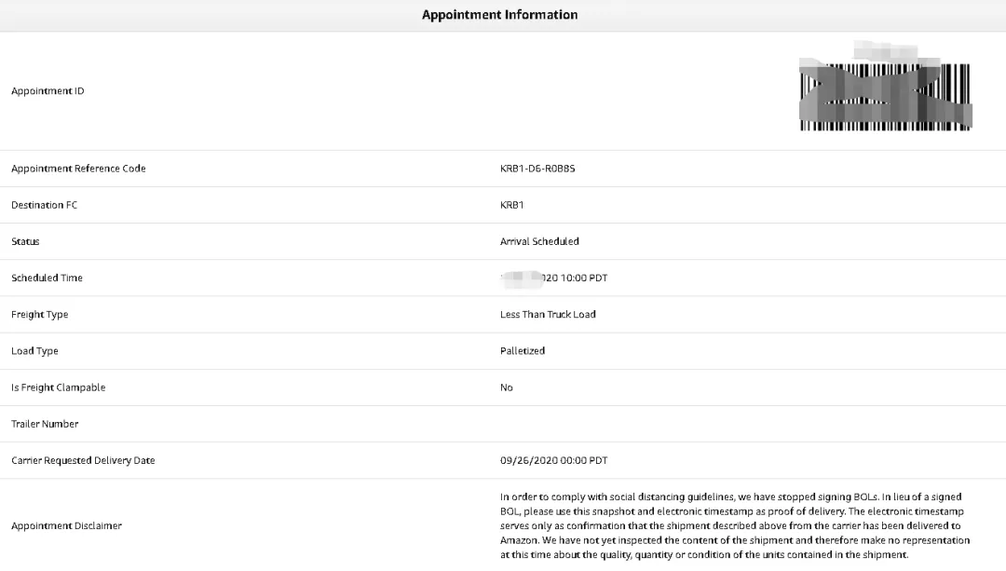Click the Load Type label
The height and width of the screenshot is (571, 1006).
click(34, 351)
